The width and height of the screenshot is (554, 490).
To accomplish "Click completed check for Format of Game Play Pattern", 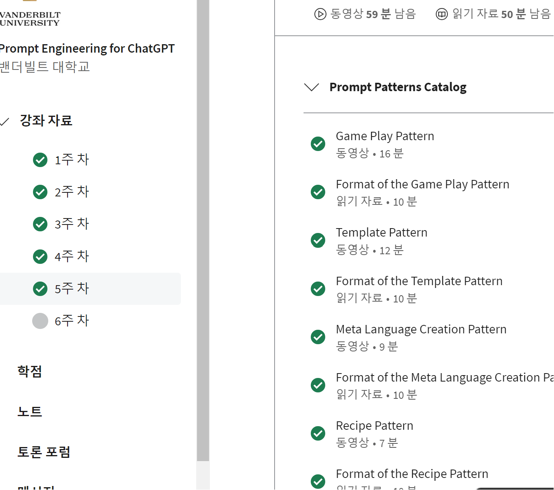I will (x=318, y=192).
